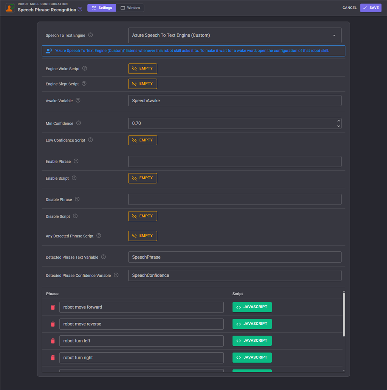Edit the empty Low Confidence Script
387x390 pixels.
[x=142, y=140]
